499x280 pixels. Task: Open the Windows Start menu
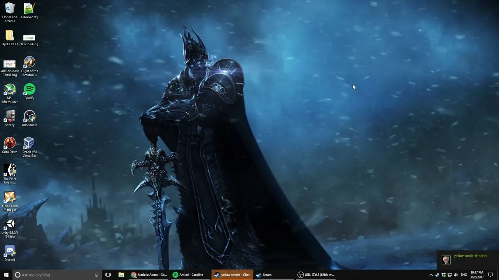pos(6,275)
